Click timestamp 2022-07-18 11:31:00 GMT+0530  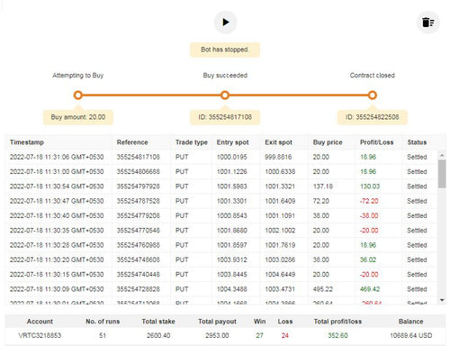[57, 172]
